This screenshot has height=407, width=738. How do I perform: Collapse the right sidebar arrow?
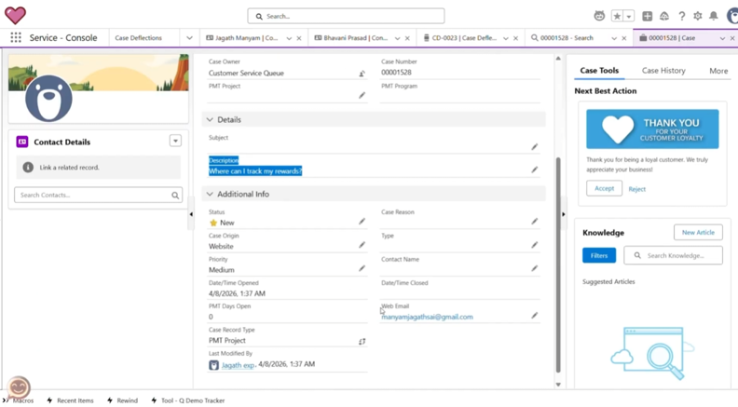pos(564,214)
